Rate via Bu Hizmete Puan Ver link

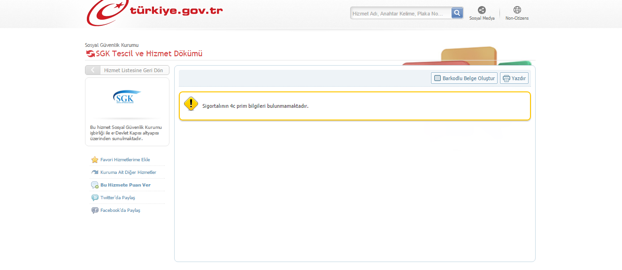click(x=125, y=185)
